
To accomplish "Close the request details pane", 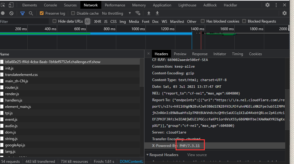I will click(x=149, y=54).
